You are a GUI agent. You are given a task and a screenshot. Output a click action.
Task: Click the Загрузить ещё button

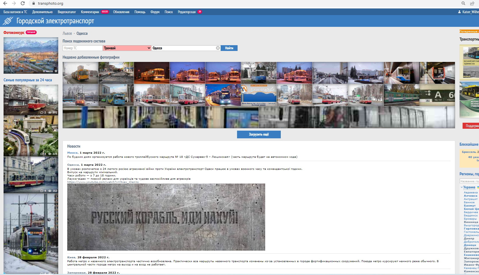[x=259, y=134]
